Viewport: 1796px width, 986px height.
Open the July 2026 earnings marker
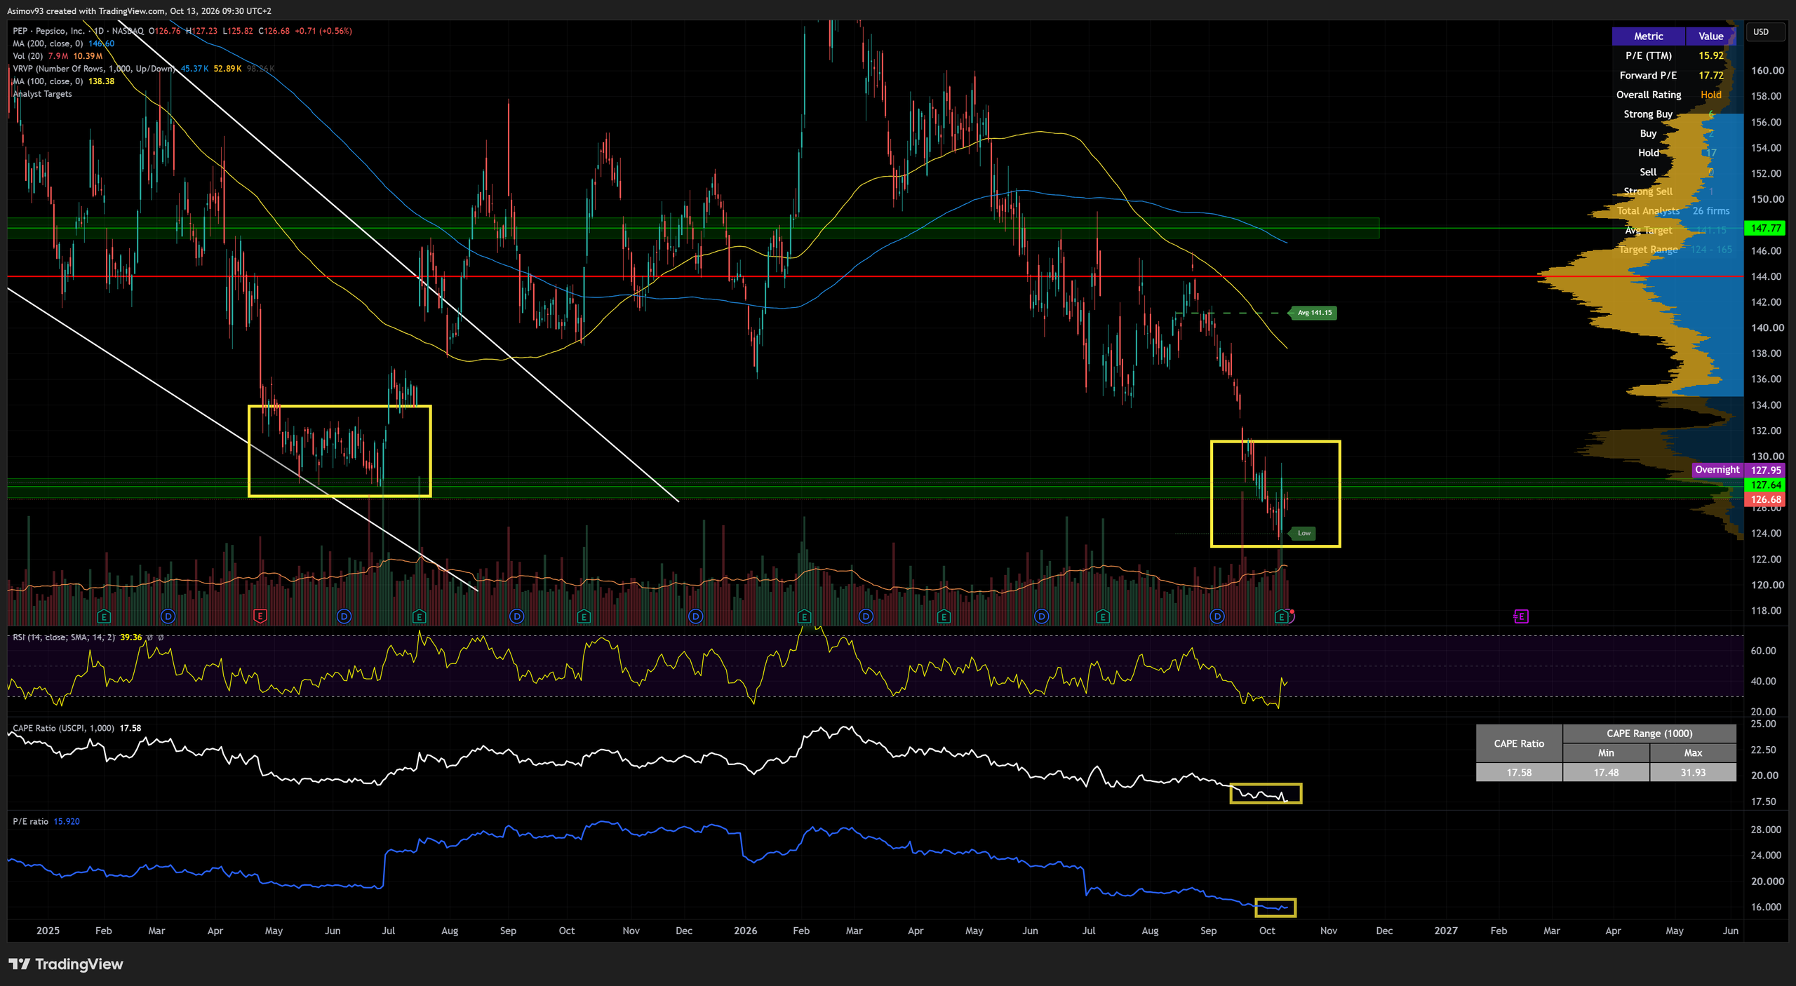[x=1103, y=616]
